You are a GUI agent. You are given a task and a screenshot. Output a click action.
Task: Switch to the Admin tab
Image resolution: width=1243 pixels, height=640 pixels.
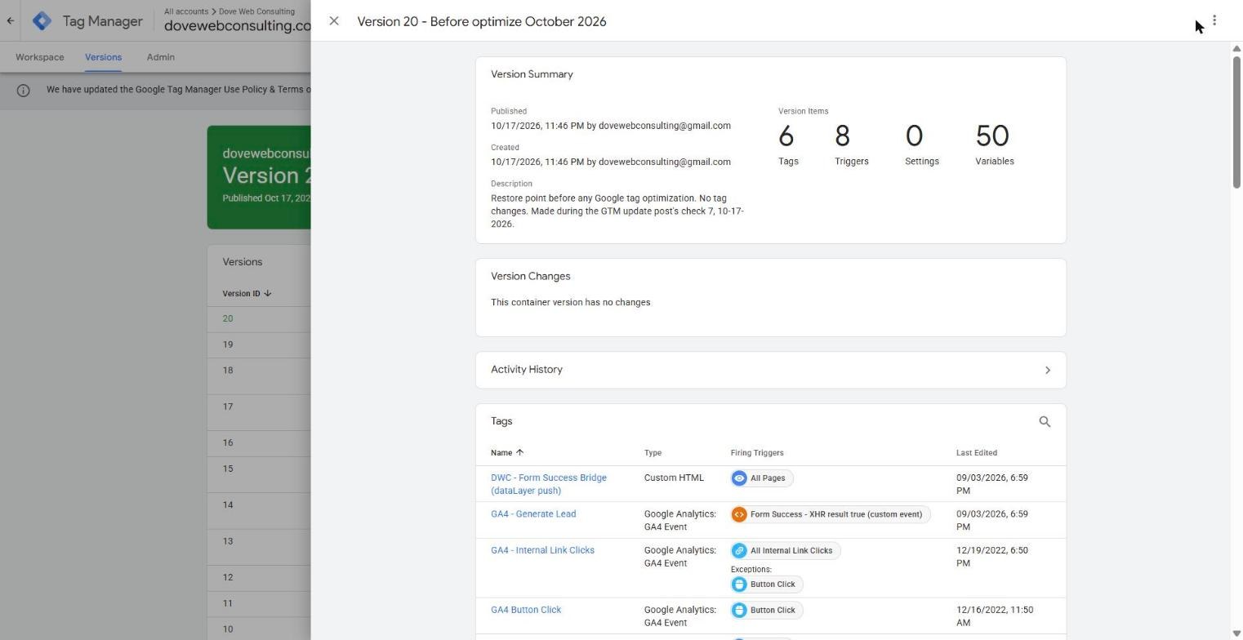tap(161, 57)
